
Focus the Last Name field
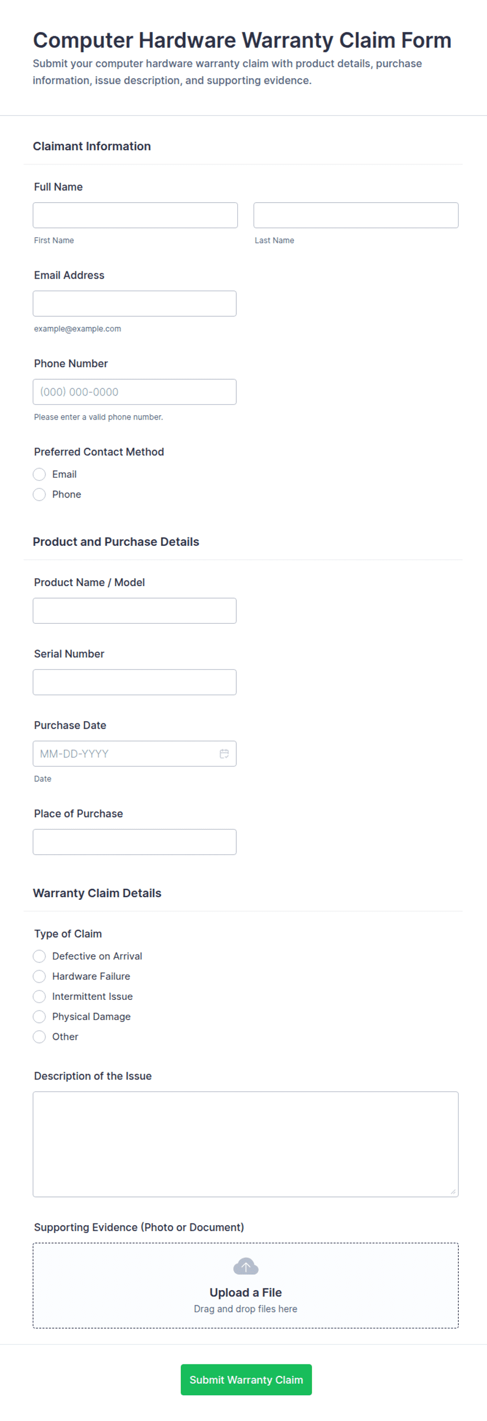(x=356, y=215)
